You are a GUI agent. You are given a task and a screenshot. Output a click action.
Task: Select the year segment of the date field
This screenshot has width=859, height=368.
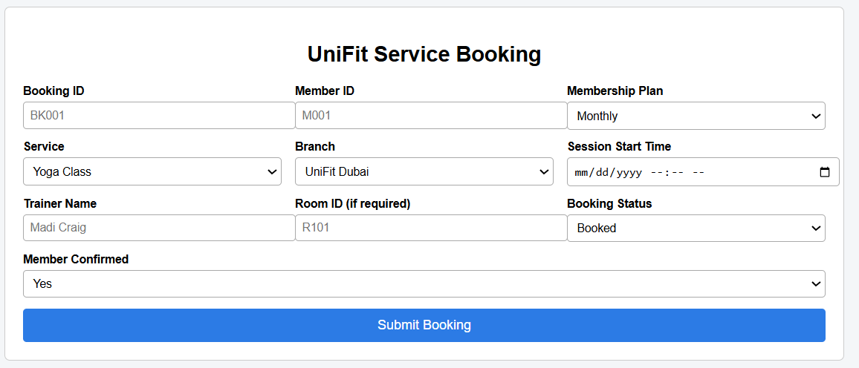click(628, 172)
